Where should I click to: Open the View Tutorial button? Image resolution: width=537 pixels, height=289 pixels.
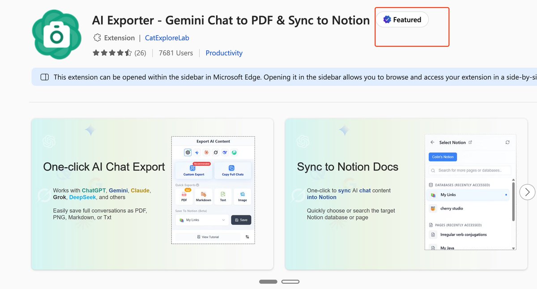point(208,237)
